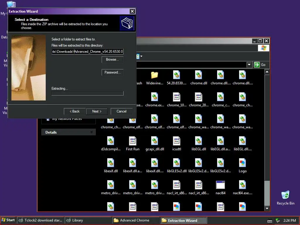Select the libGLESv2.dll file icon
Viewport: 300px width, 225px height.
(176, 163)
